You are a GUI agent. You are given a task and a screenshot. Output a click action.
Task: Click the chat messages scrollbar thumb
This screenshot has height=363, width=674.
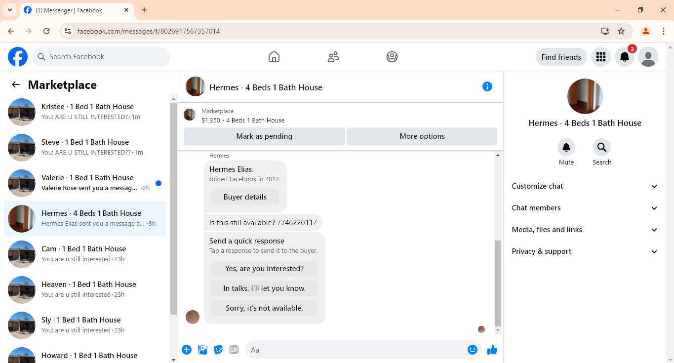tap(498, 283)
